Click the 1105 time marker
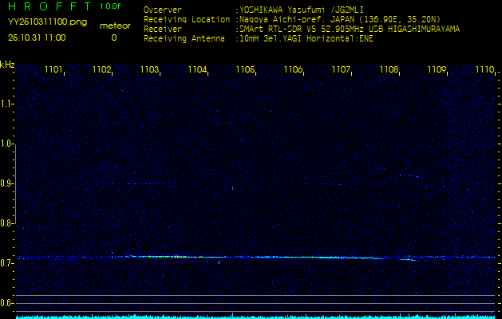 coord(245,70)
